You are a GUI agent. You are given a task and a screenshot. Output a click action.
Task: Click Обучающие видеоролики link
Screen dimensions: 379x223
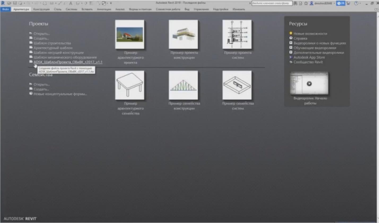315,48
